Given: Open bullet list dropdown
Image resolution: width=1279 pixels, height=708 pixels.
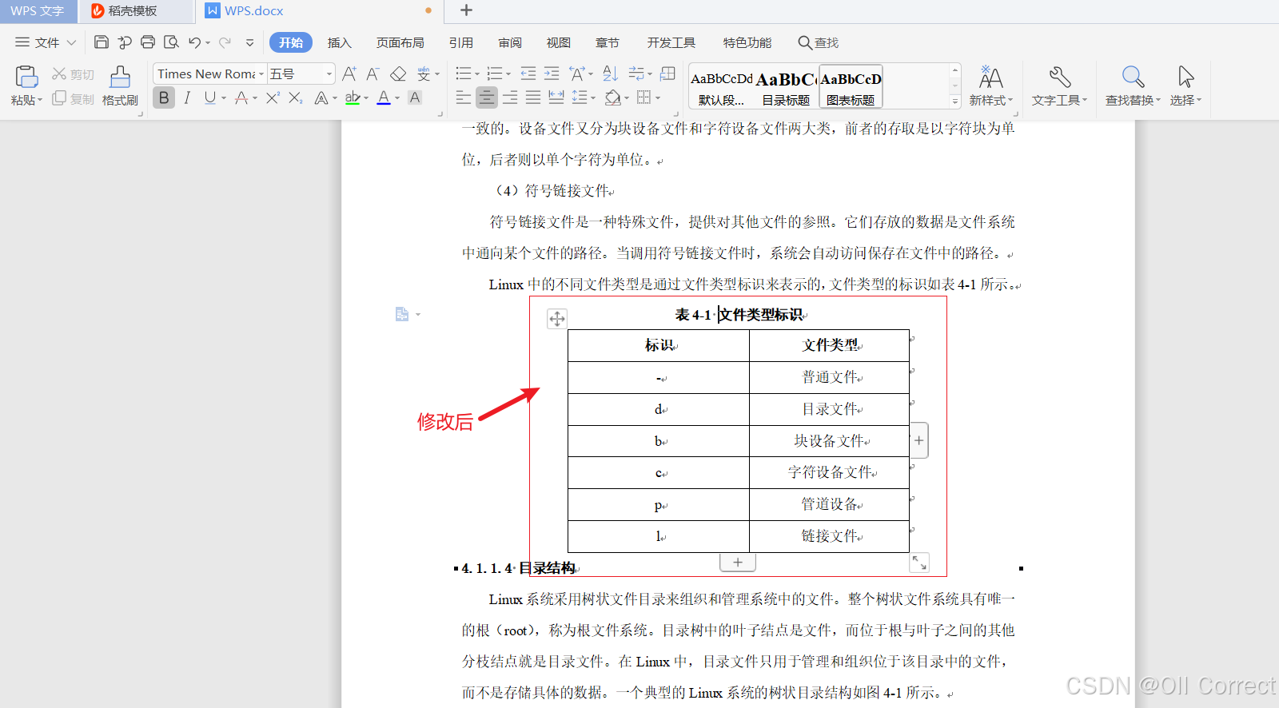Looking at the screenshot, I should [x=476, y=74].
